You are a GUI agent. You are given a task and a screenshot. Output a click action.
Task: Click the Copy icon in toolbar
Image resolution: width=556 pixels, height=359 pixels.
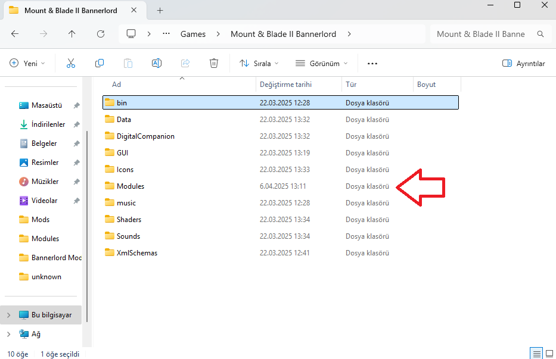(100, 64)
